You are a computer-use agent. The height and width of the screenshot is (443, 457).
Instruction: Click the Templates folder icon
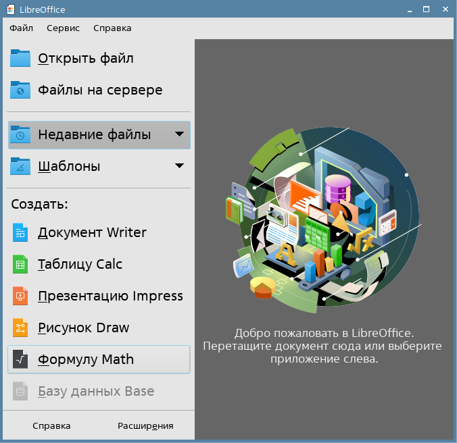click(21, 165)
